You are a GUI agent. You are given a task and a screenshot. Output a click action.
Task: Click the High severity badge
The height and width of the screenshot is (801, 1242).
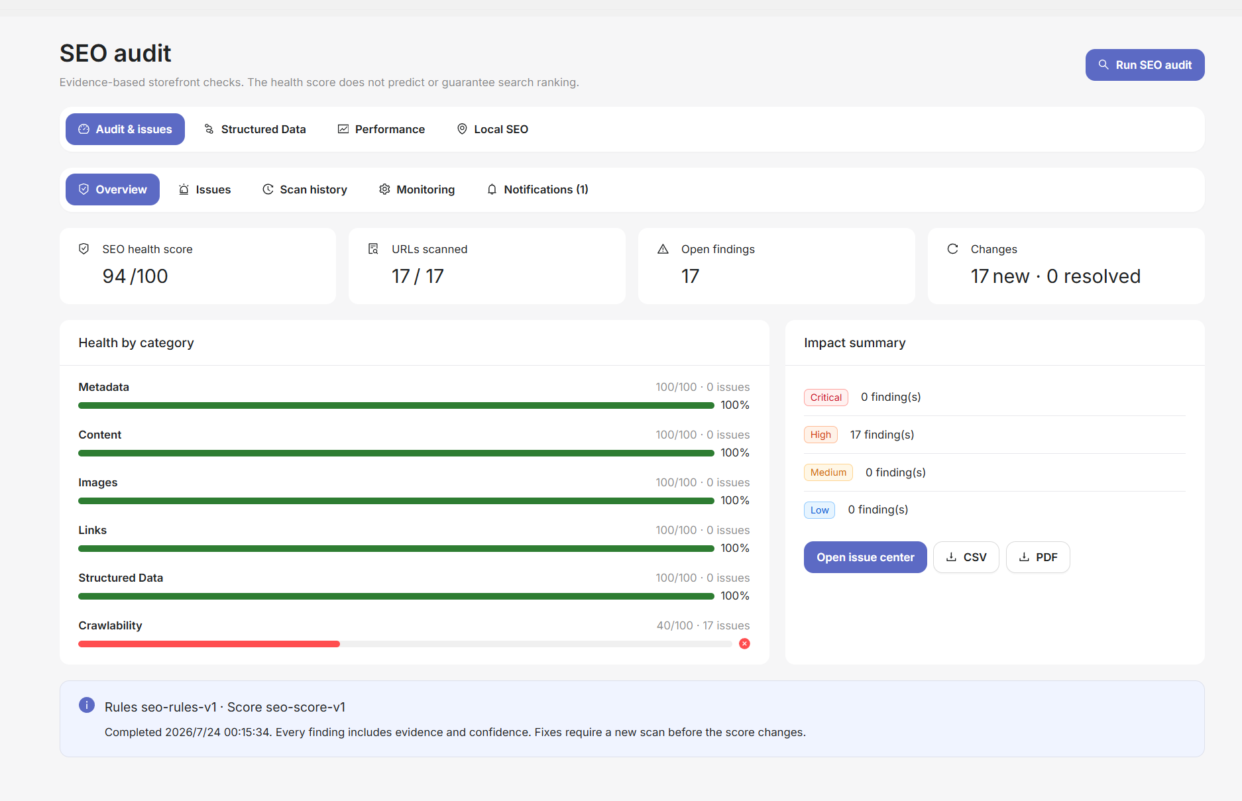(x=820, y=435)
